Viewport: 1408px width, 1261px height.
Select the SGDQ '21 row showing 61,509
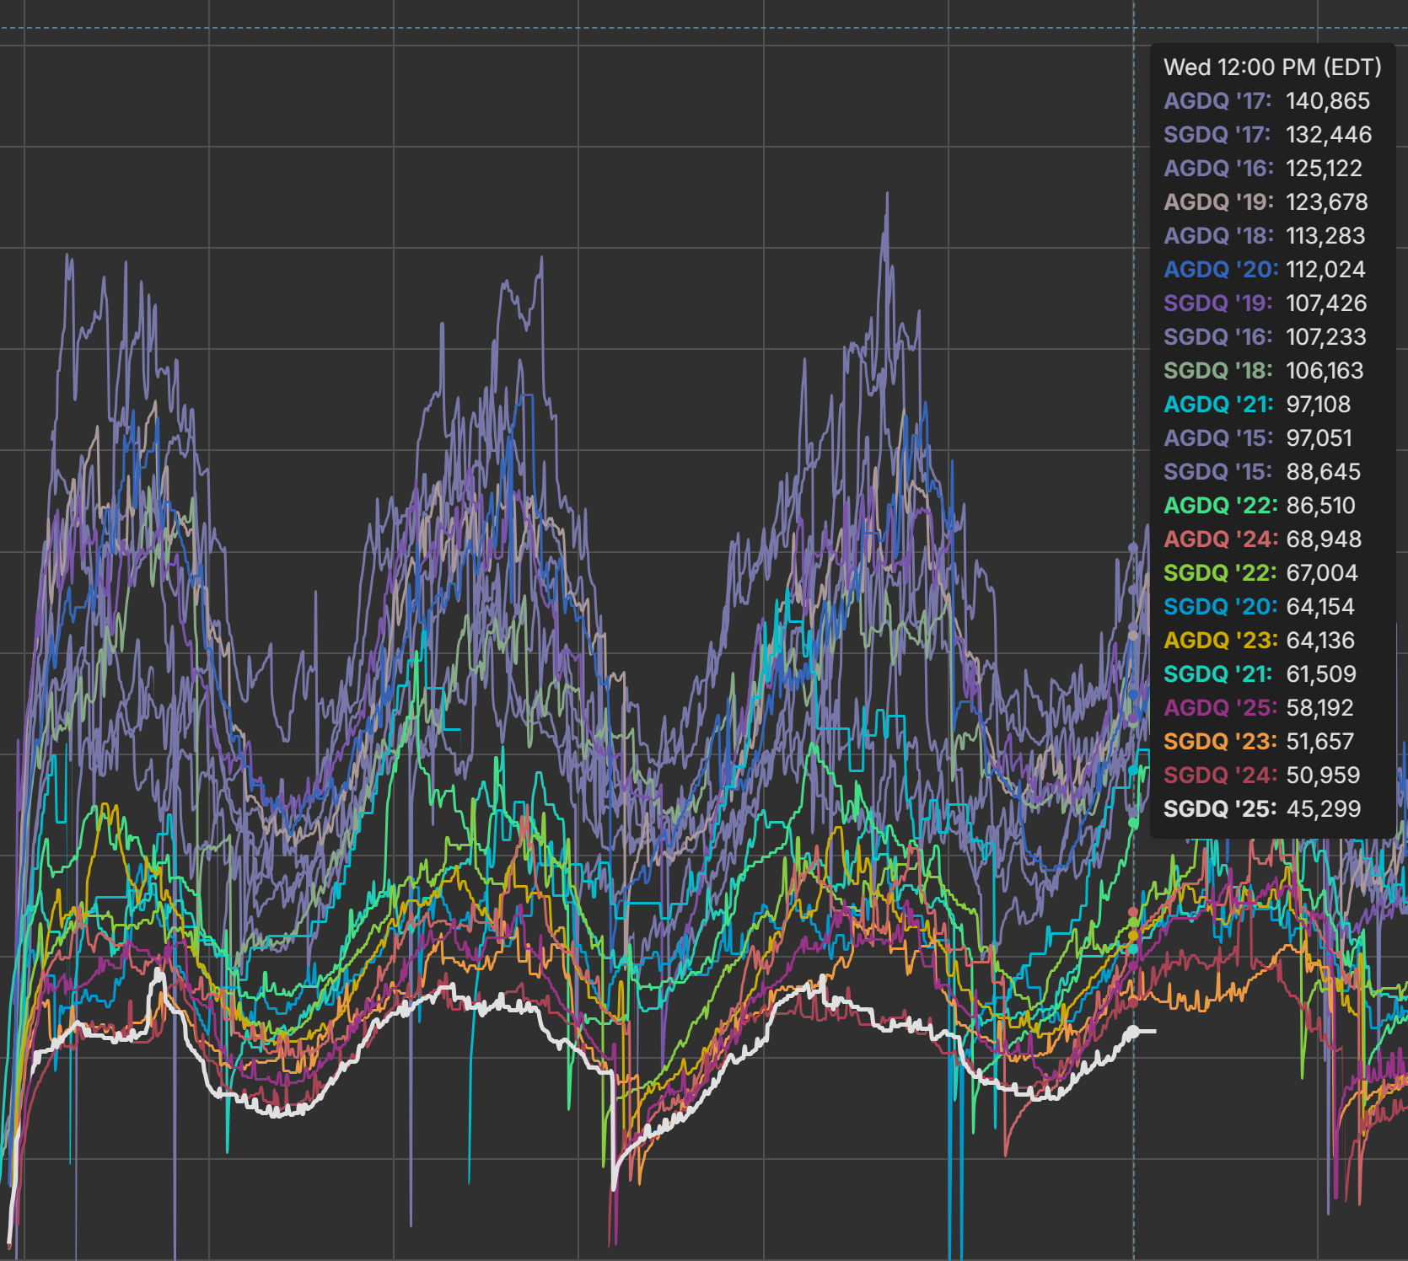tap(1260, 674)
